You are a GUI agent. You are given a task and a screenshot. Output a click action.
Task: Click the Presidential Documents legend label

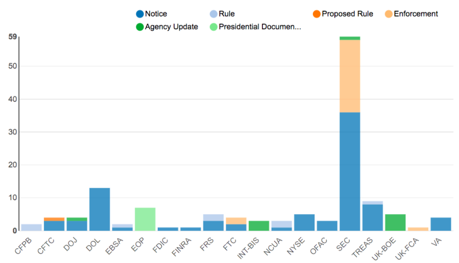259,27
